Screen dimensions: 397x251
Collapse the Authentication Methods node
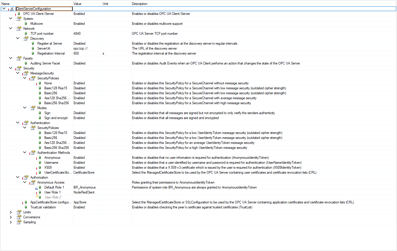pyautogui.click(x=25, y=153)
